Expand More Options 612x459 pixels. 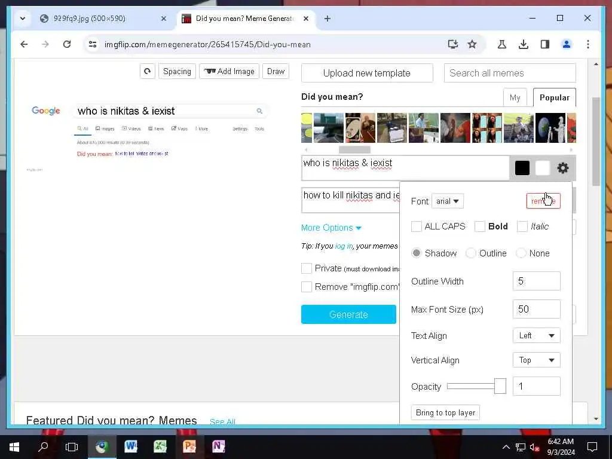tap(331, 228)
